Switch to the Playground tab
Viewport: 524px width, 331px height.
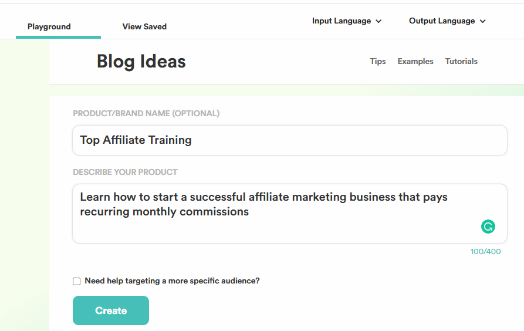(49, 26)
